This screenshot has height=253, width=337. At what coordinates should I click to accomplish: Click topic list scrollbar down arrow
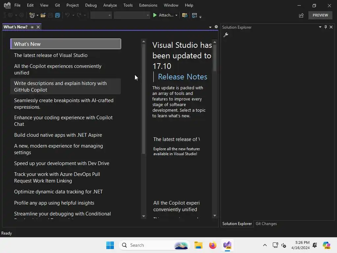point(143,216)
